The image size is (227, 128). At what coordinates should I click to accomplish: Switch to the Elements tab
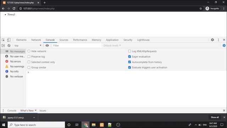coord(21,40)
